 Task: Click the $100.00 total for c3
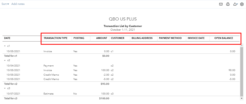[x=104, y=98]
